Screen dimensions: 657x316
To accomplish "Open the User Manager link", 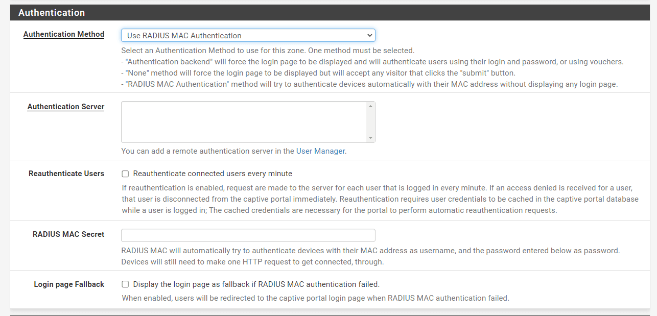I will pos(320,151).
